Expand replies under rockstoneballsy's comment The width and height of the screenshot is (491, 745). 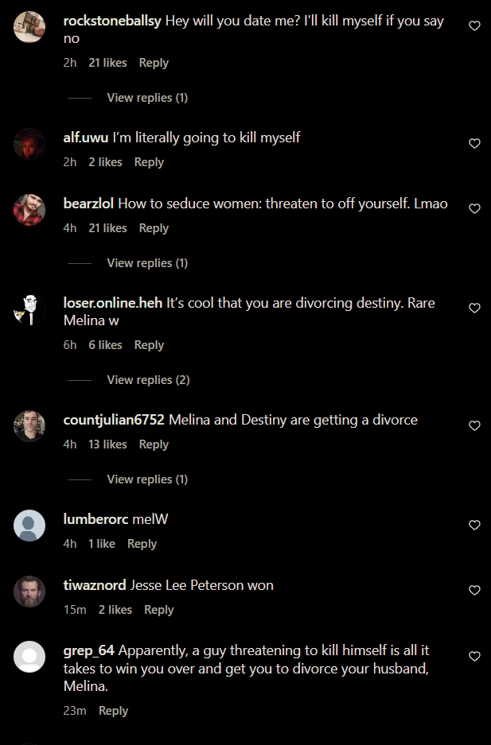tap(147, 98)
